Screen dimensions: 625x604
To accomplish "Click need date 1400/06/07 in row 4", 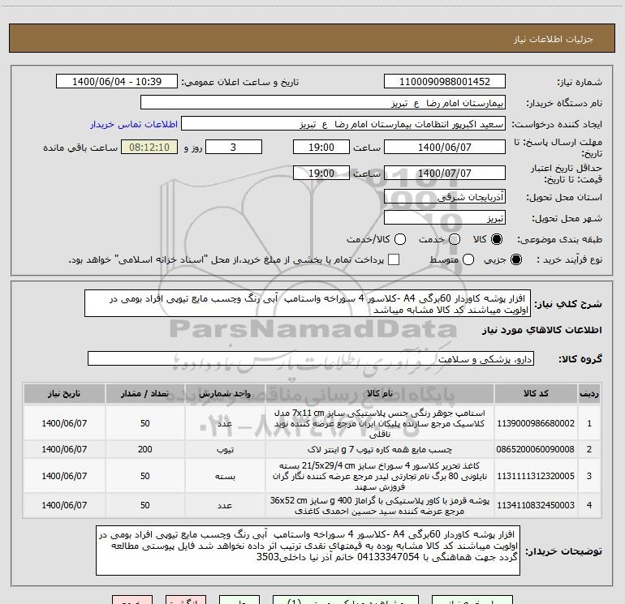I will [64, 505].
